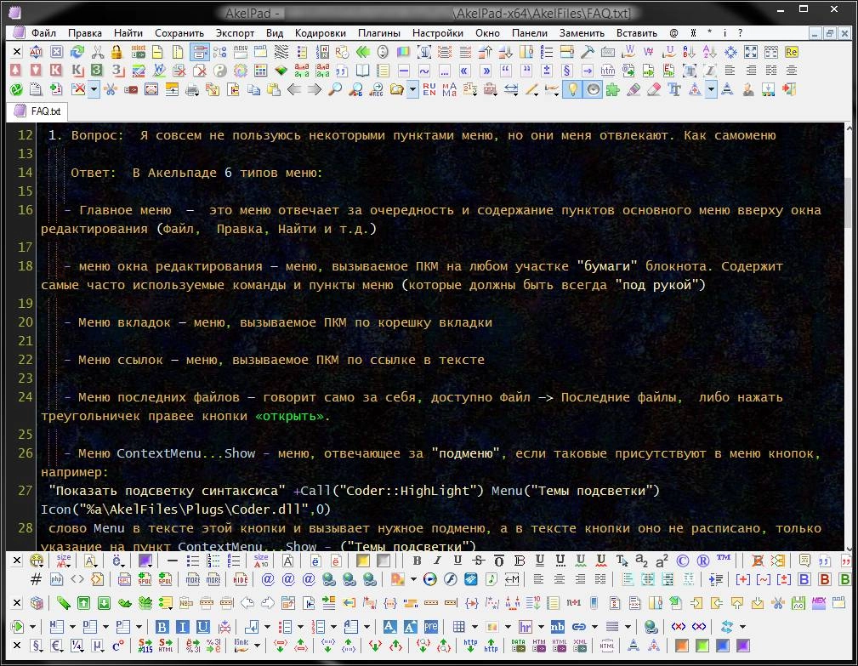This screenshot has height=666, width=858.
Task: Open dropdown arrow next to table grid icon
Action: (x=474, y=627)
